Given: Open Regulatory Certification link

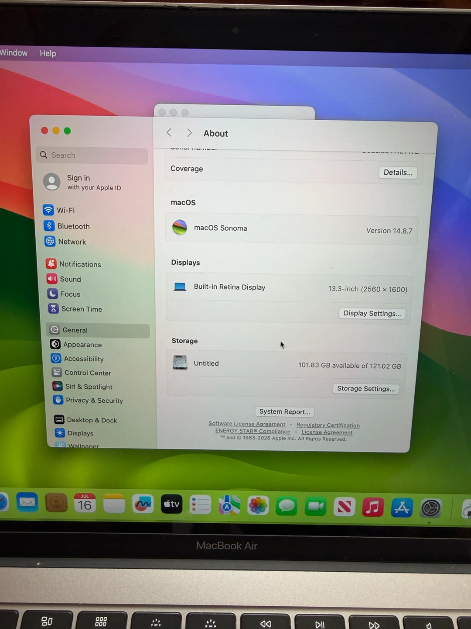Looking at the screenshot, I should pos(328,425).
